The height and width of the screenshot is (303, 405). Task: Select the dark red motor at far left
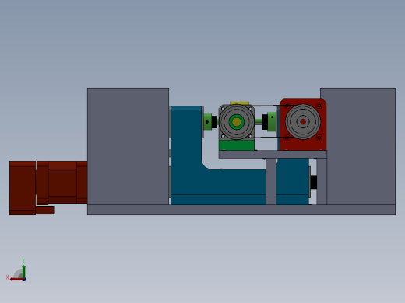click(x=48, y=188)
